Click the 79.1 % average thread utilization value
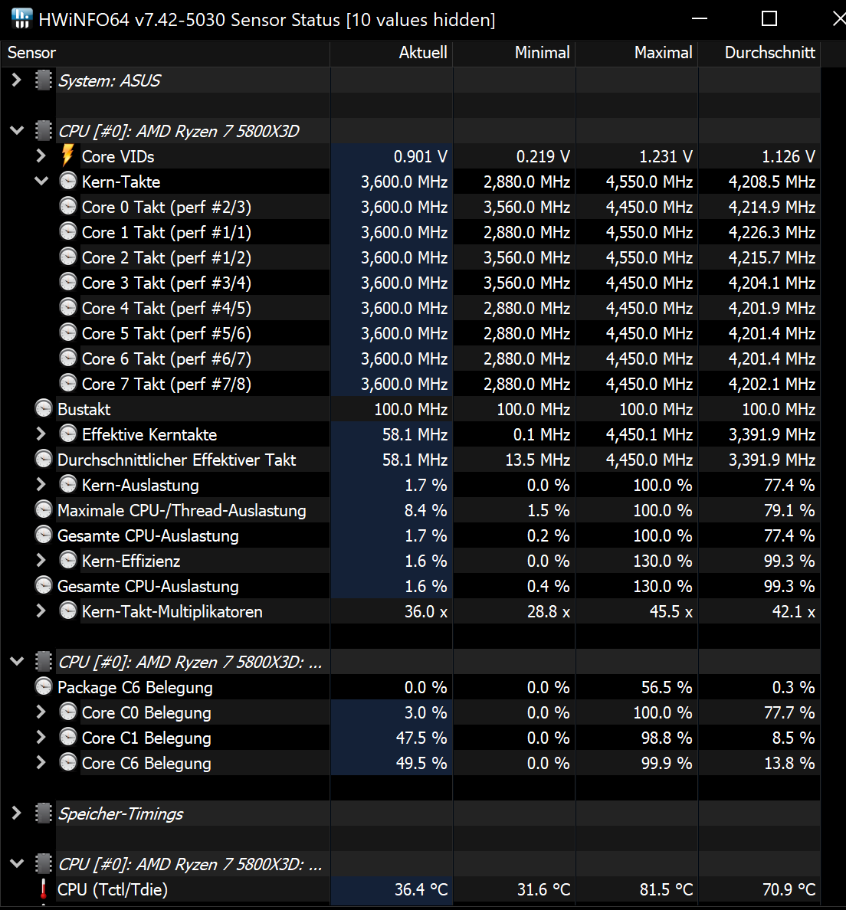Screen dimensions: 846x910 pos(789,510)
